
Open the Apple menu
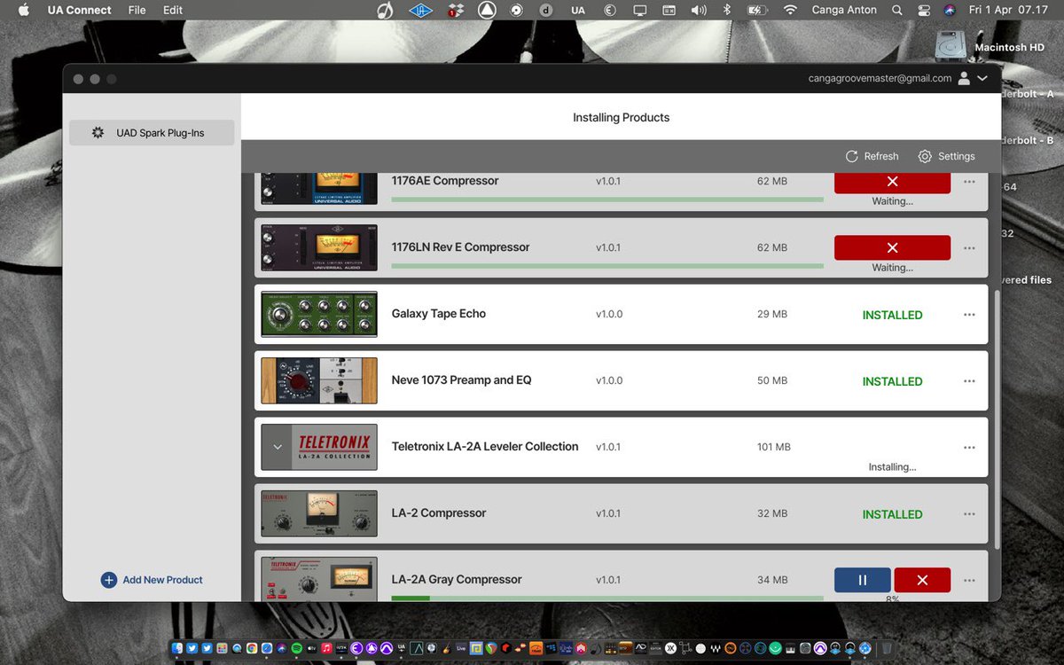point(24,10)
